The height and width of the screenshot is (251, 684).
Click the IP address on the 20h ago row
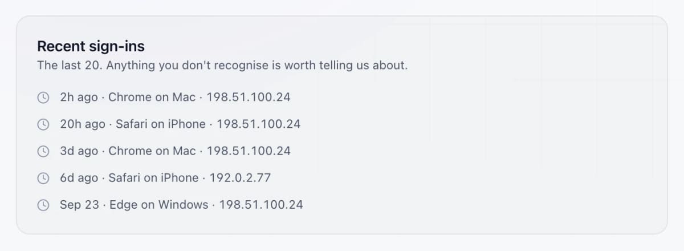pyautogui.click(x=259, y=124)
